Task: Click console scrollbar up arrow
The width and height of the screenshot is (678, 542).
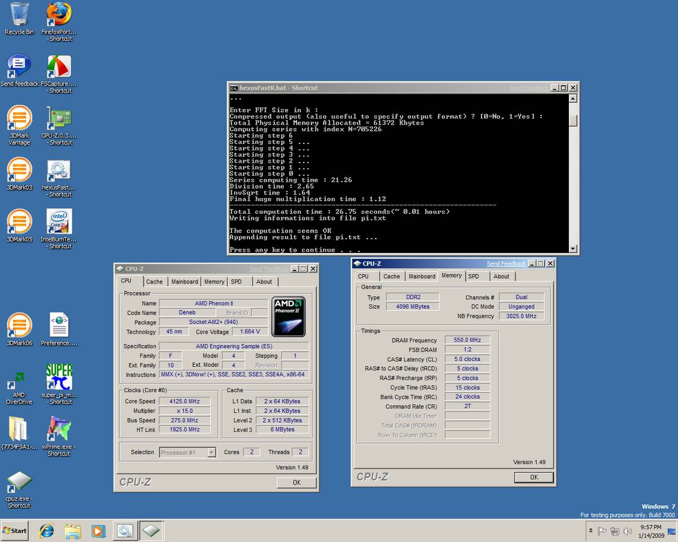Action: [x=573, y=98]
